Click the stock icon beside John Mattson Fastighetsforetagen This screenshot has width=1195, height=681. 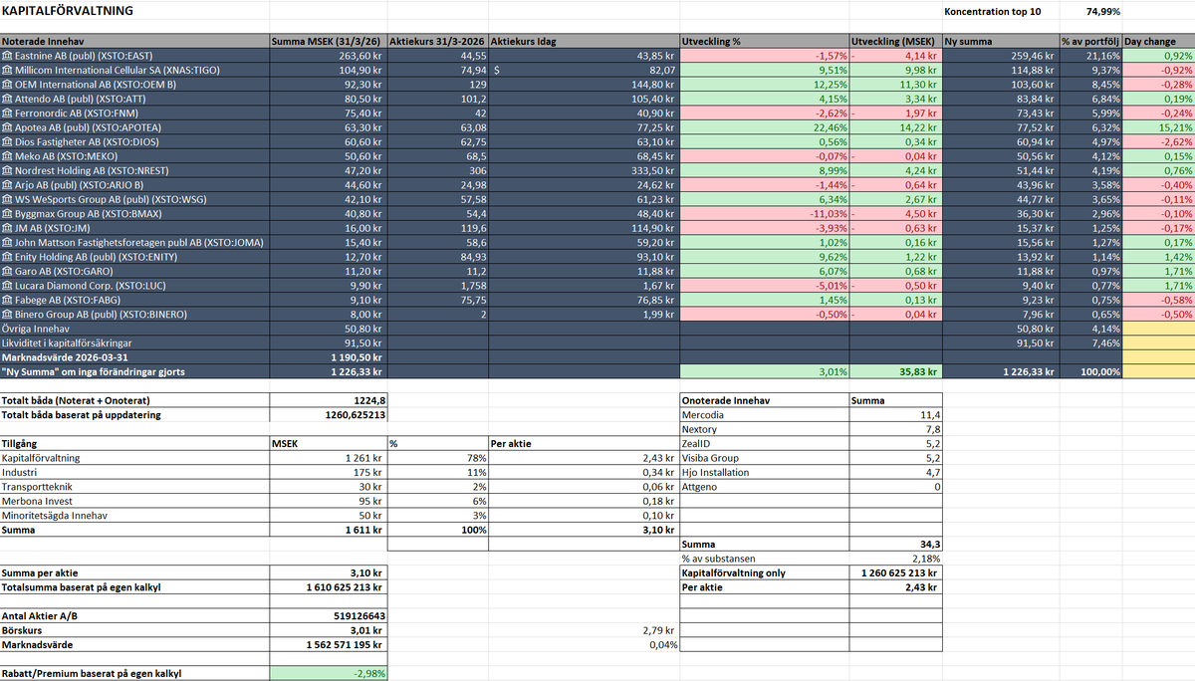(7, 243)
